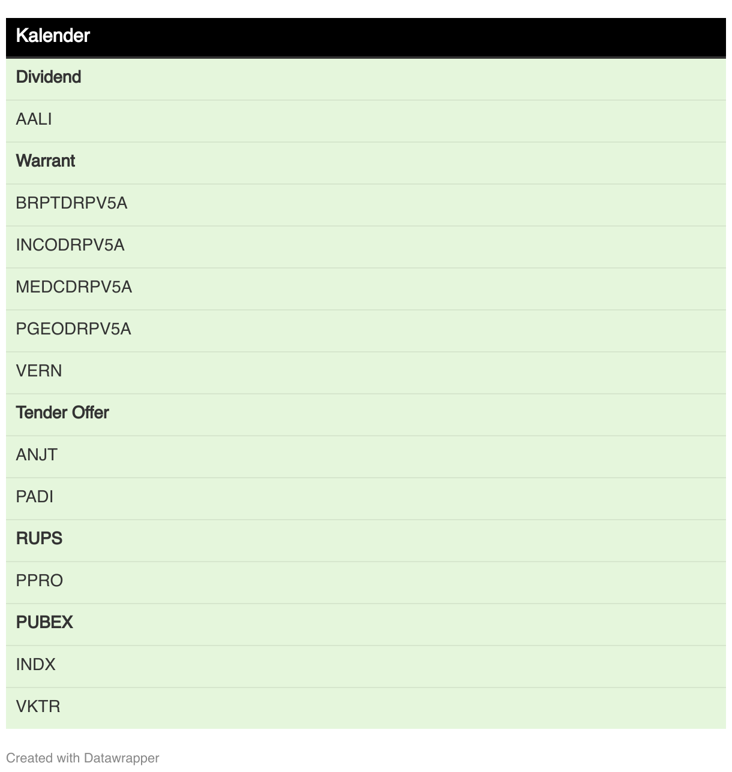
Task: Open the Created with Datawrapper link
Action: [82, 758]
